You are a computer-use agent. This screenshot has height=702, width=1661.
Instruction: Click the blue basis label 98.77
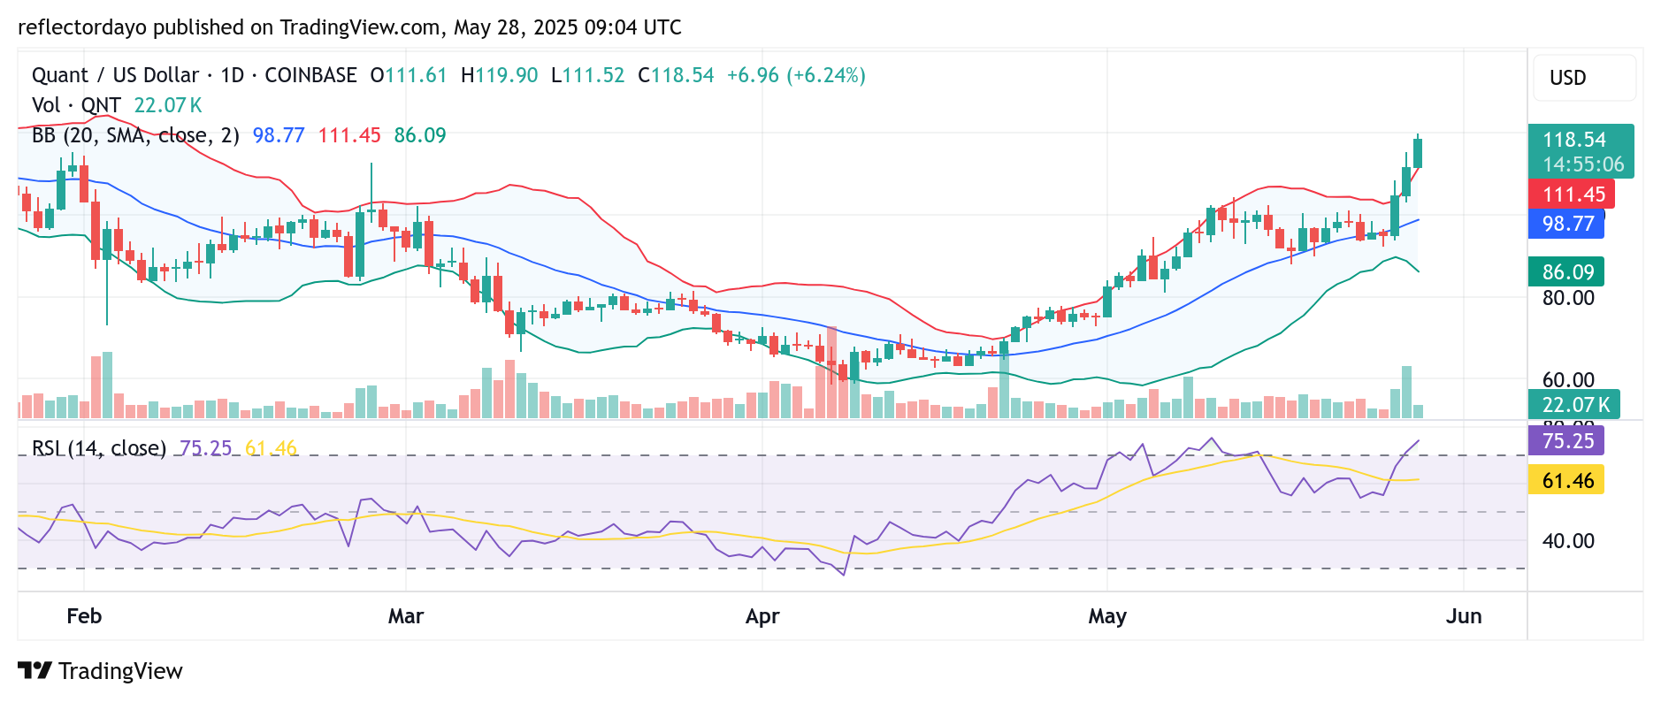pos(1567,224)
